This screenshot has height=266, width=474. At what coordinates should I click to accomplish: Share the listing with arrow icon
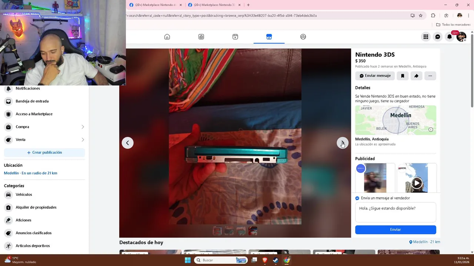[416, 76]
